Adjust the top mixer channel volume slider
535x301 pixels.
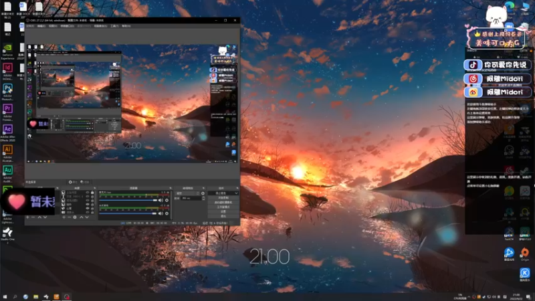128,200
